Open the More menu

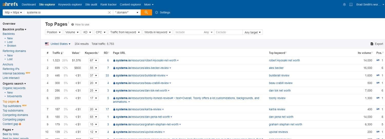click(149, 4)
